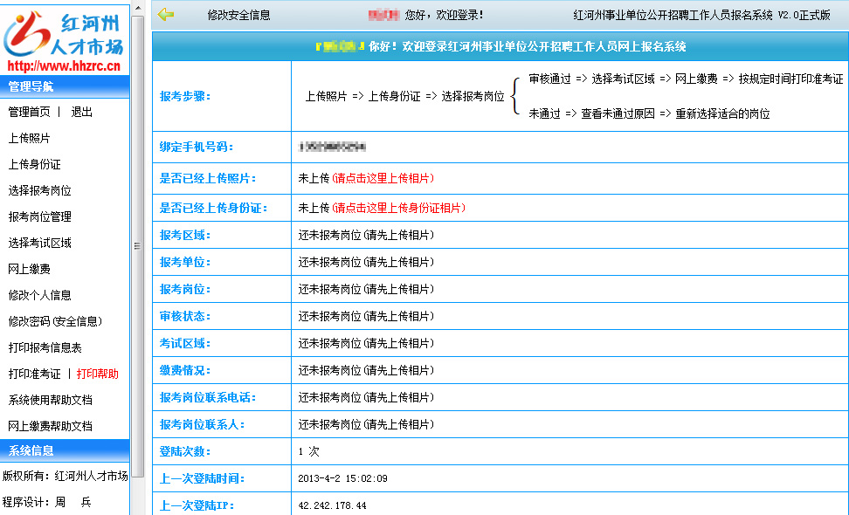
Task: Click red link 请点击这里上传相片
Action: coord(383,178)
